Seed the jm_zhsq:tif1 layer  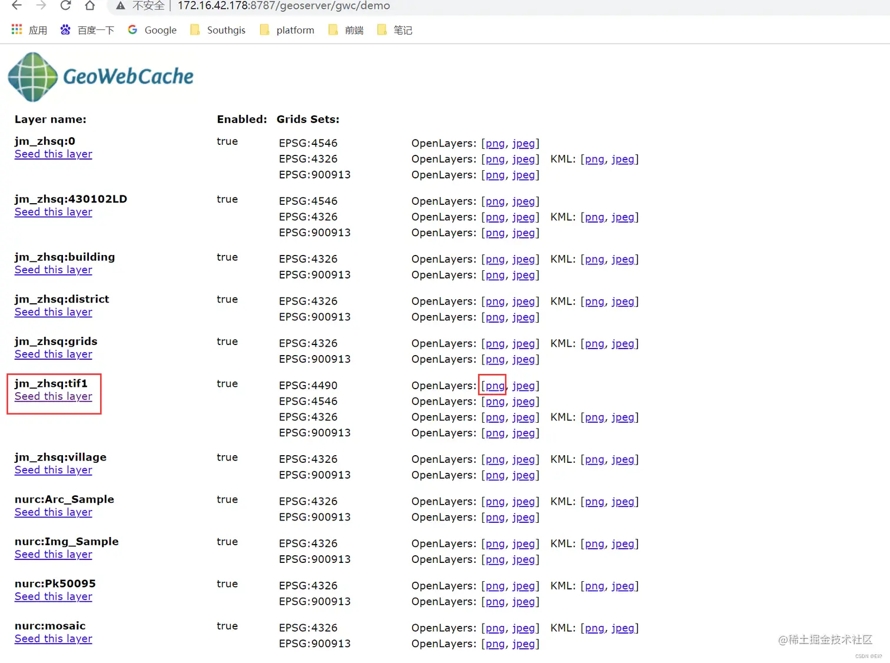coord(54,396)
